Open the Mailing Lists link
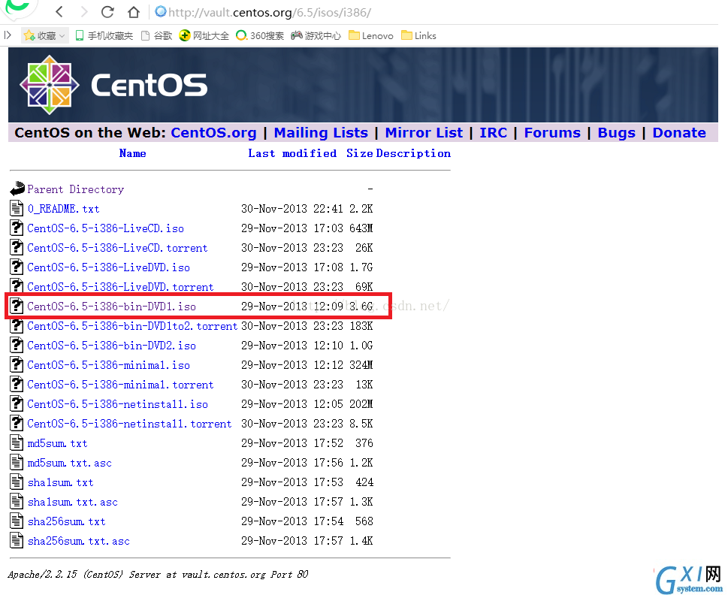This screenshot has width=728, height=595. click(321, 133)
